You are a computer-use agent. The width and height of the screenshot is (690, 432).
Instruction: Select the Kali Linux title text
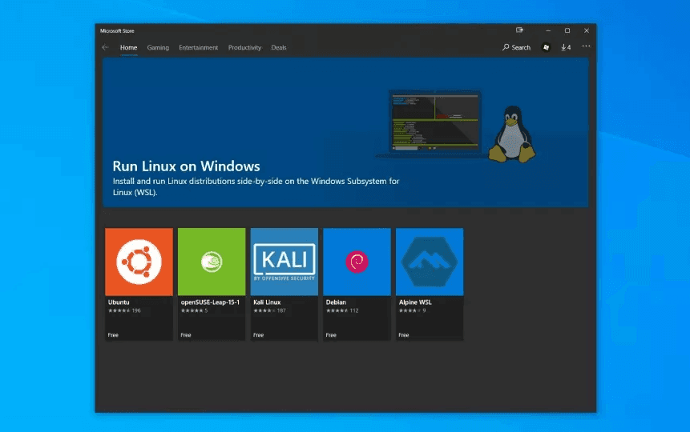(267, 302)
